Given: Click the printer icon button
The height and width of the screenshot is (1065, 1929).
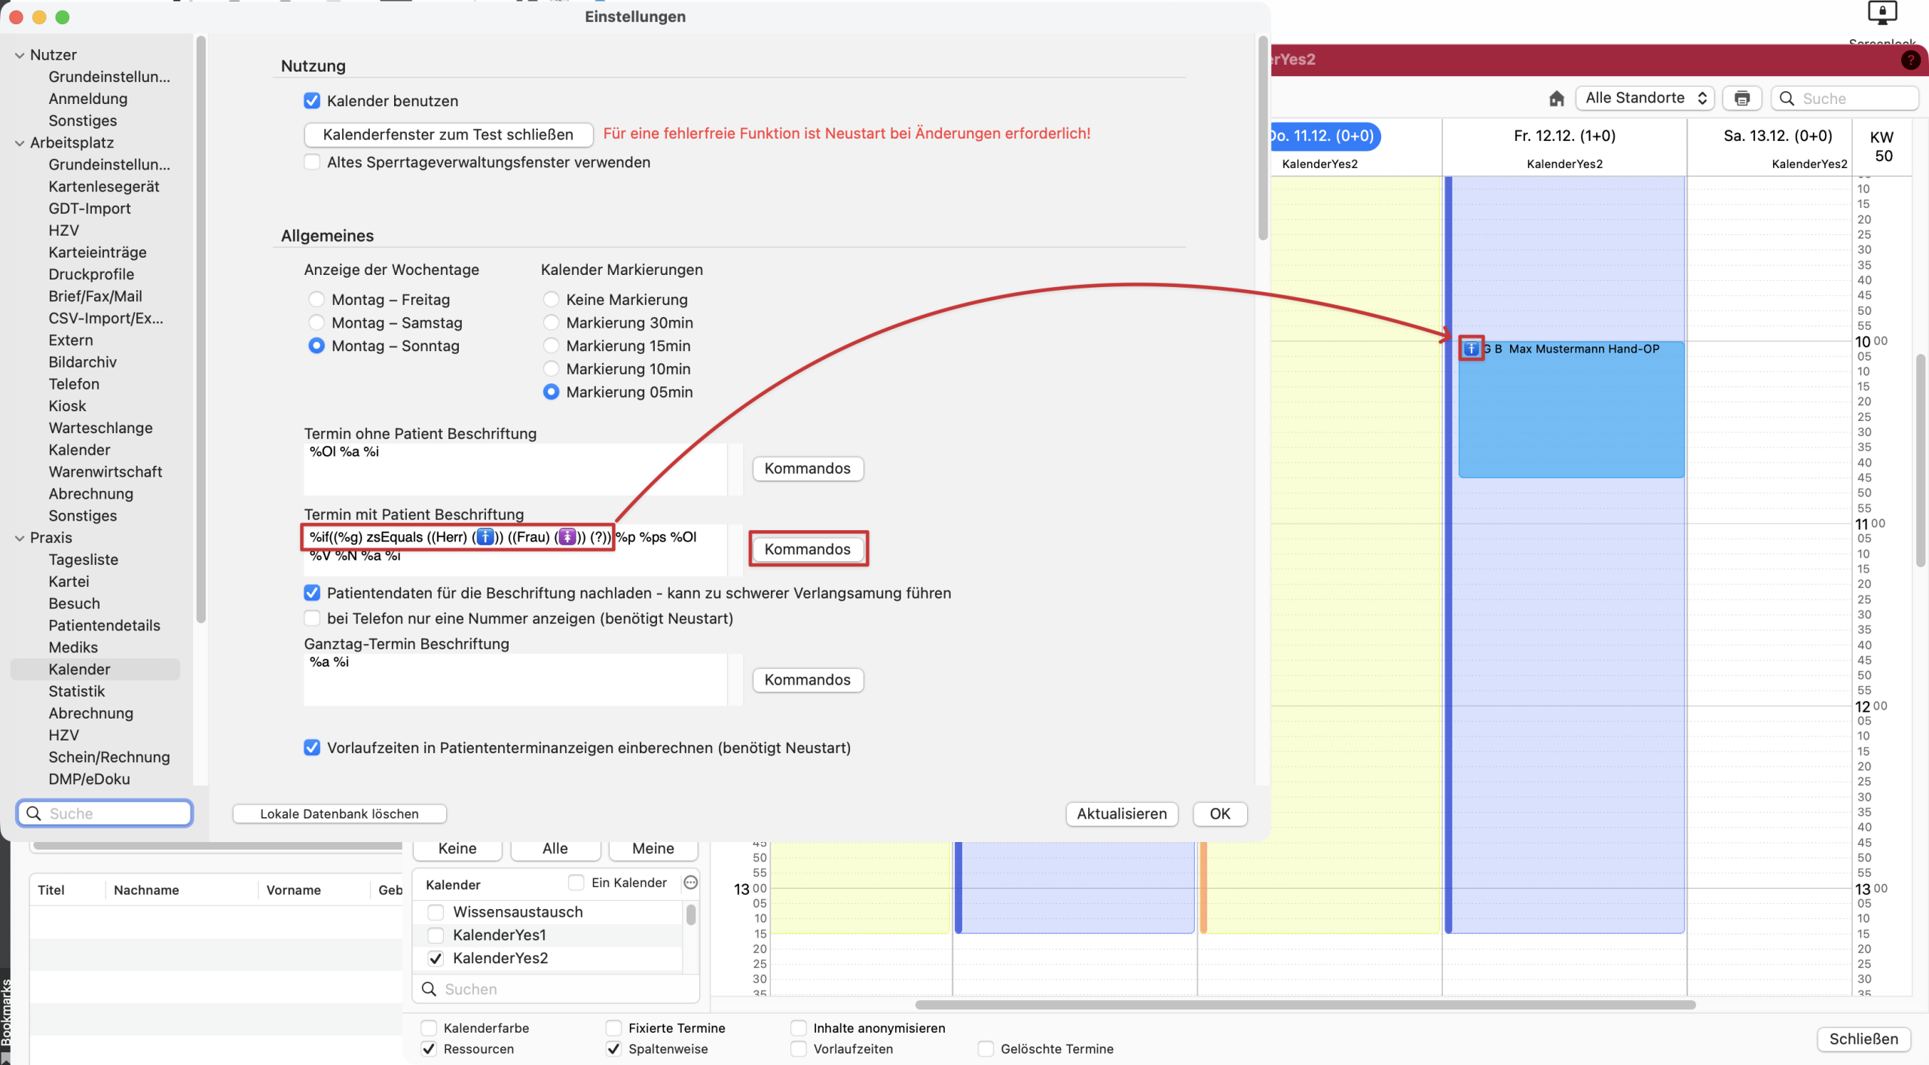Looking at the screenshot, I should (x=1741, y=99).
